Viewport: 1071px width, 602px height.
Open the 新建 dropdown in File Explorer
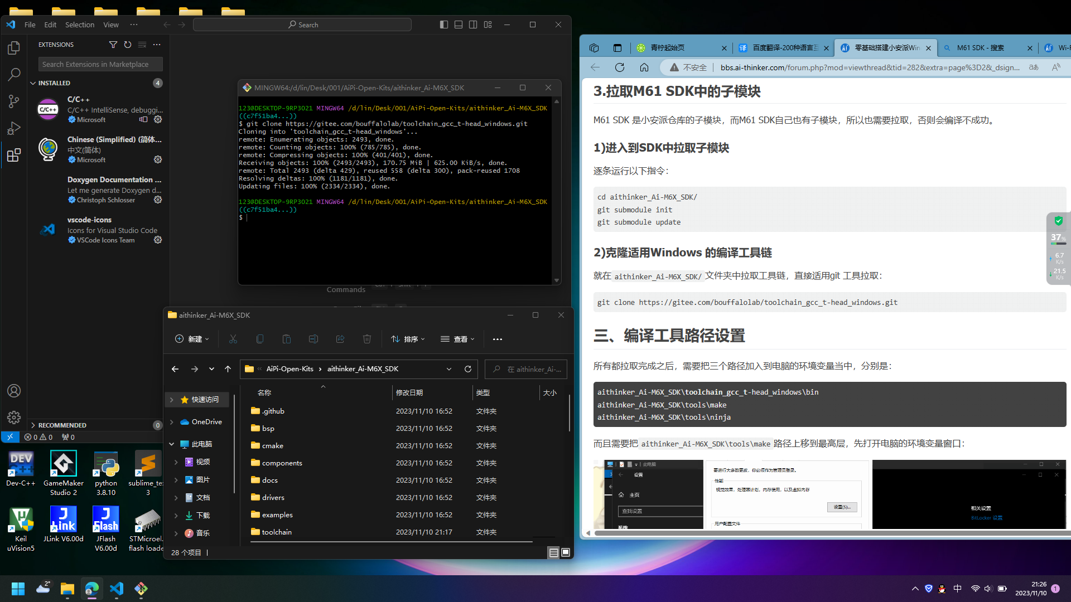click(x=192, y=339)
